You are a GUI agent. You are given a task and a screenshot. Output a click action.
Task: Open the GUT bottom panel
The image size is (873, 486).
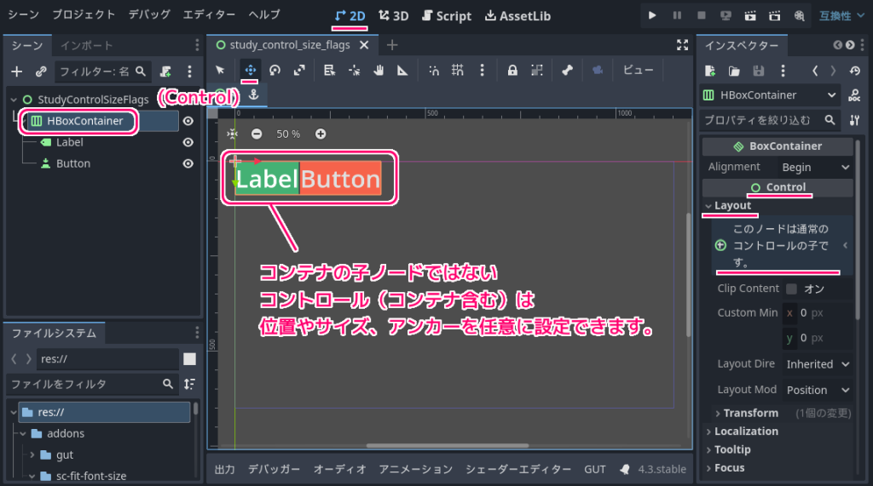(594, 469)
